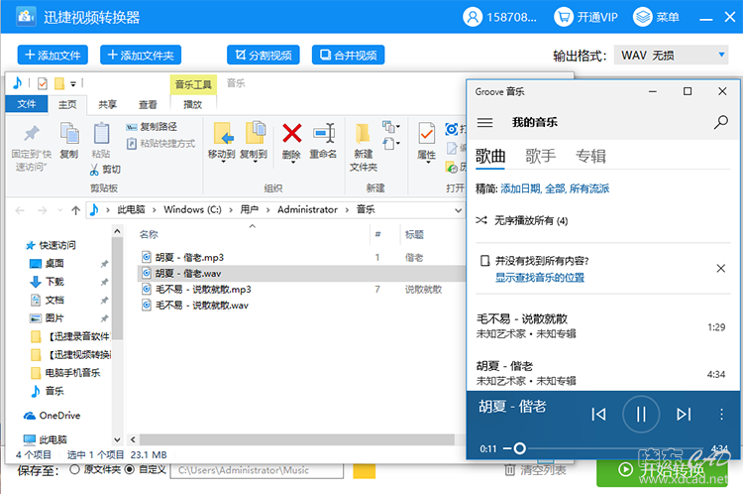Click 粘贴快捷方式 in the ribbon
743x494 pixels.
coord(160,143)
